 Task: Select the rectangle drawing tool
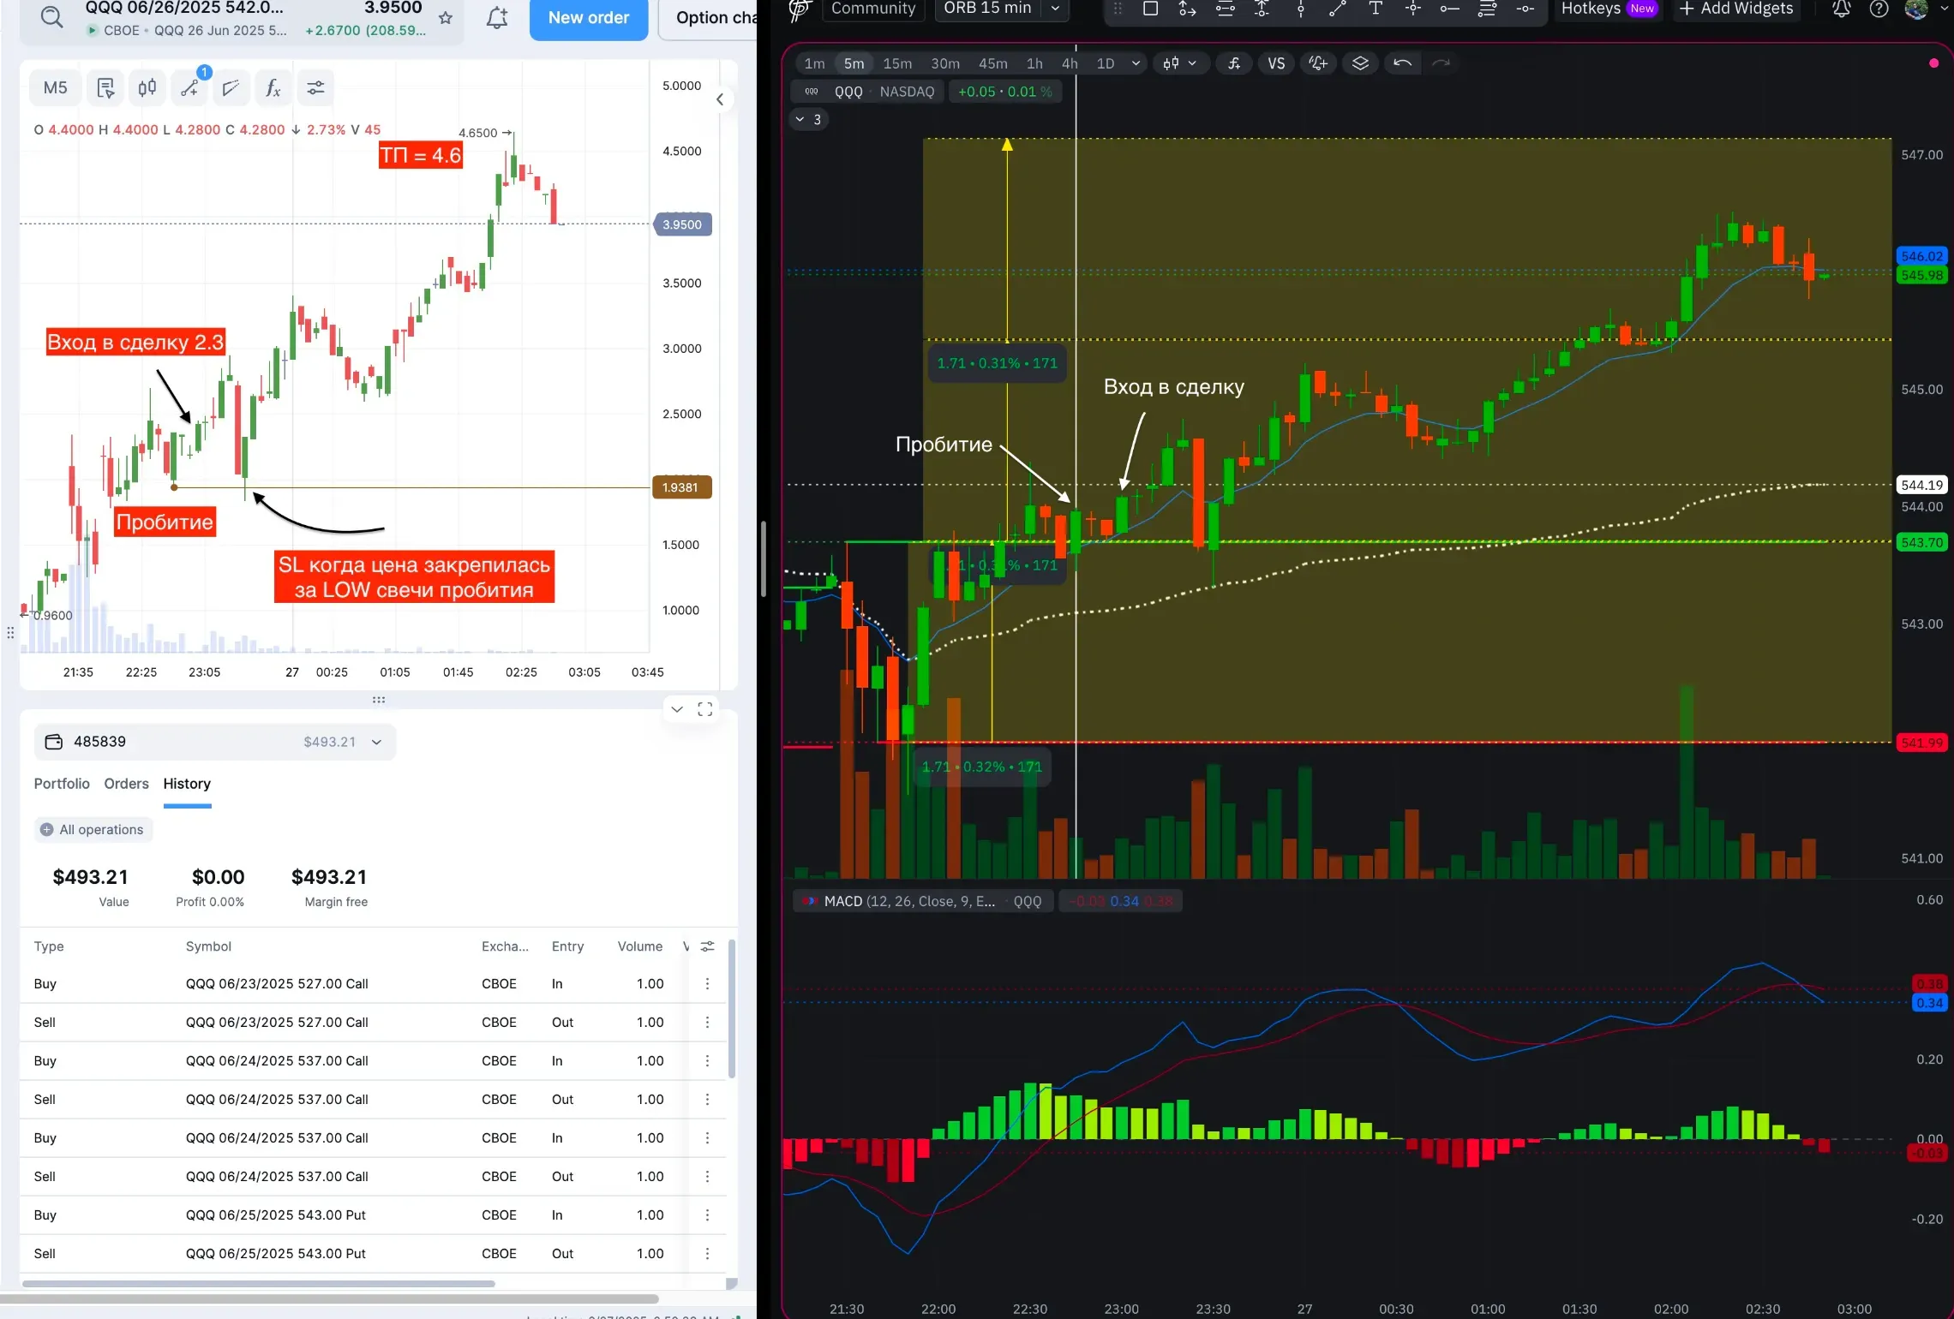(x=1151, y=9)
